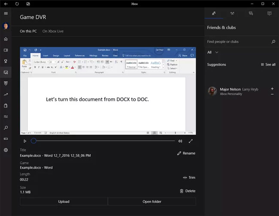Open the Trending icon in sidebar
The width and height of the screenshot is (279, 216).
pos(6,94)
